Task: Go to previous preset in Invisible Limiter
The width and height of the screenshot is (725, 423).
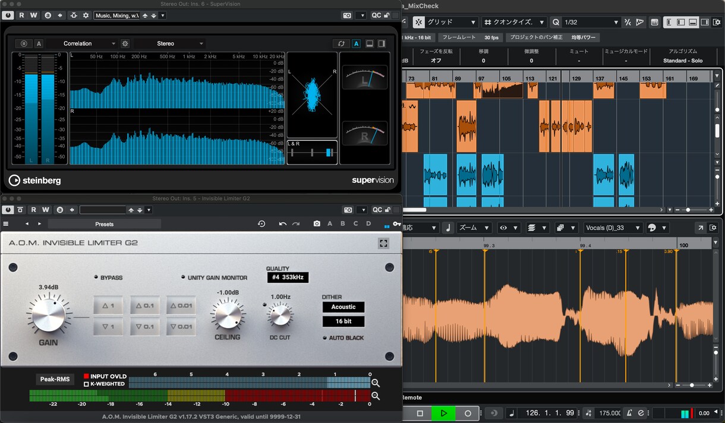Action: pos(27,224)
